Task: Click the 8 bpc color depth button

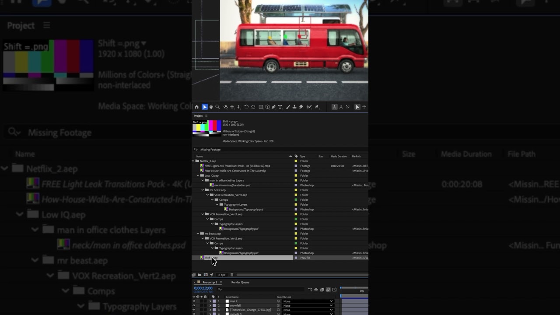Action: (x=222, y=275)
